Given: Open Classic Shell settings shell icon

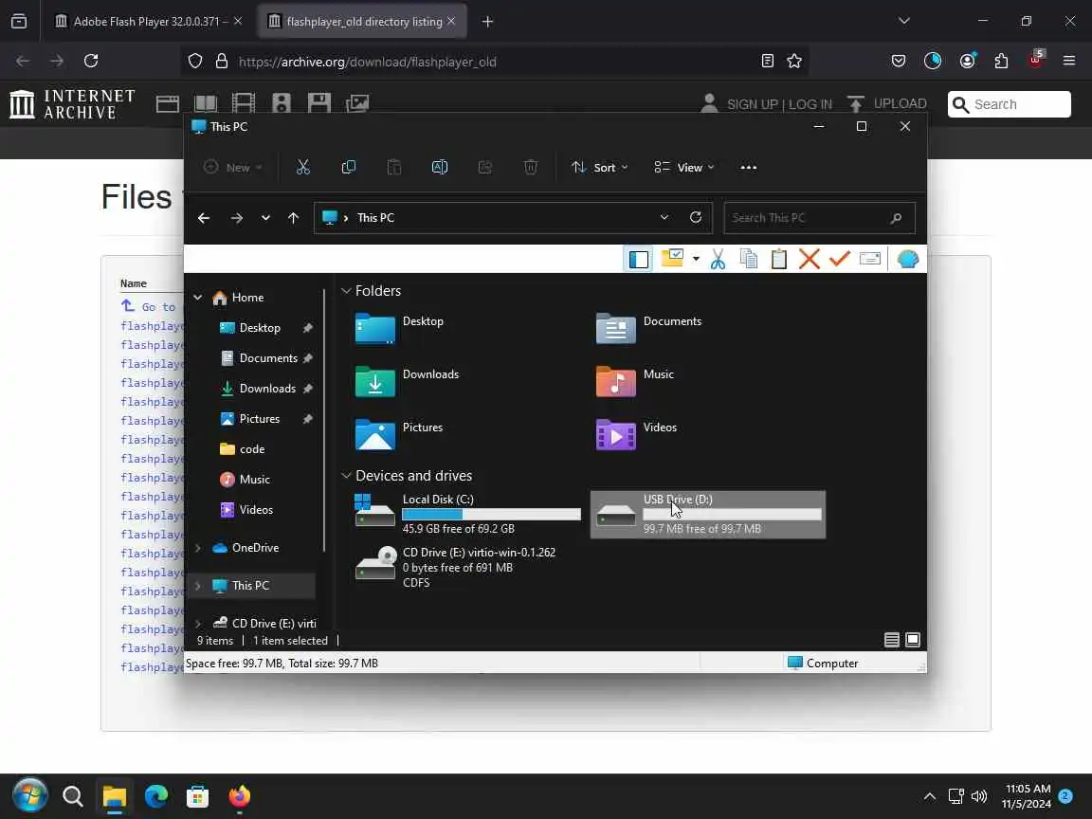Looking at the screenshot, I should tap(907, 259).
